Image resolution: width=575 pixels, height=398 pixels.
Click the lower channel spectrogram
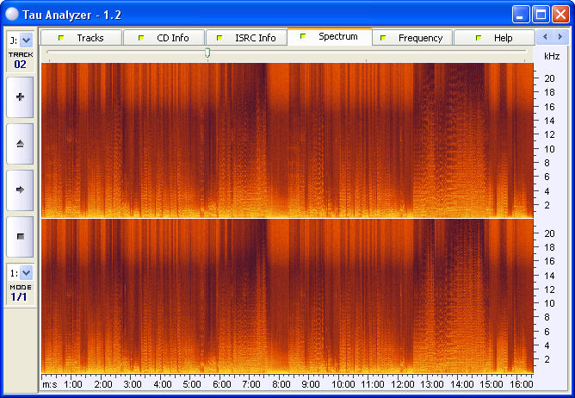pyautogui.click(x=287, y=295)
